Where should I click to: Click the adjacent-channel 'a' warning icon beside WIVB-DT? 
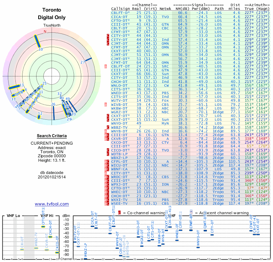[x=105, y=105]
